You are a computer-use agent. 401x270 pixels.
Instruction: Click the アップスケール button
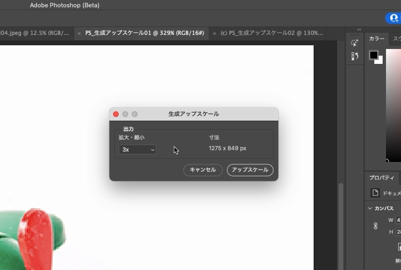point(250,170)
